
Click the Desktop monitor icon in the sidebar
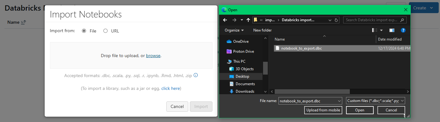tap(232, 76)
